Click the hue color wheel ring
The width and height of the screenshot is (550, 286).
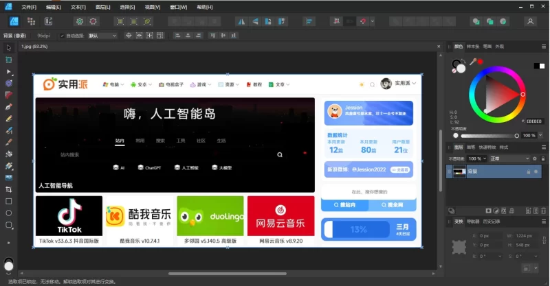pyautogui.click(x=497, y=69)
